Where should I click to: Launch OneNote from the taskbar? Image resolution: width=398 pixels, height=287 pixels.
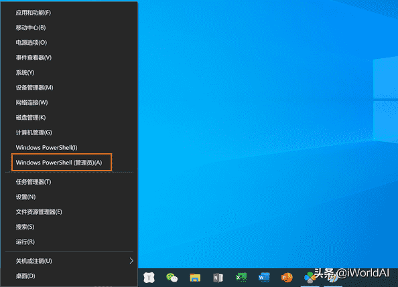[x=218, y=278]
